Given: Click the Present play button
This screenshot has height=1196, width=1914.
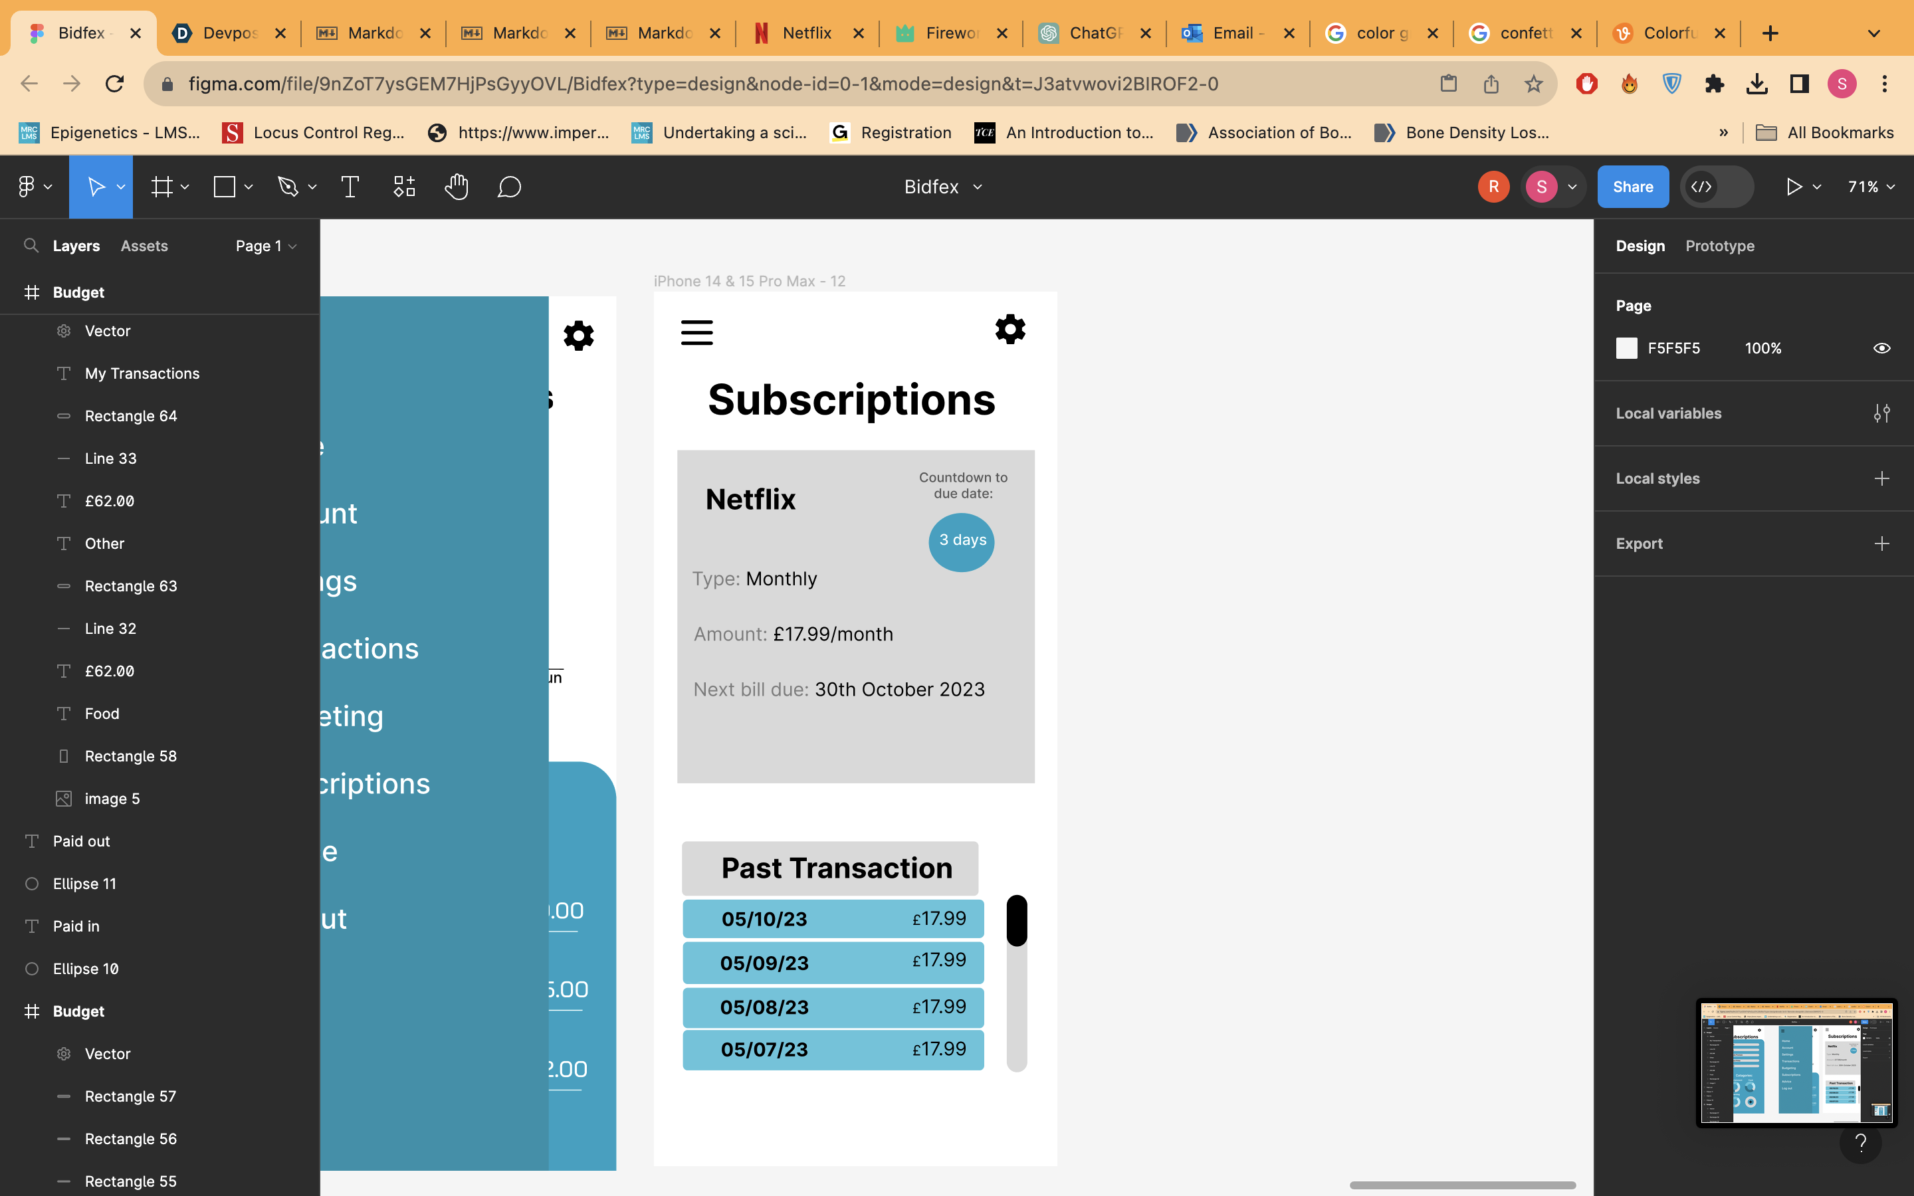Looking at the screenshot, I should [1794, 187].
